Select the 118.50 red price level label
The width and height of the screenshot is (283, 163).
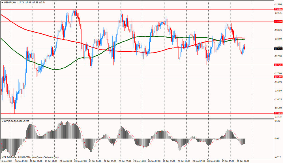[278, 22]
